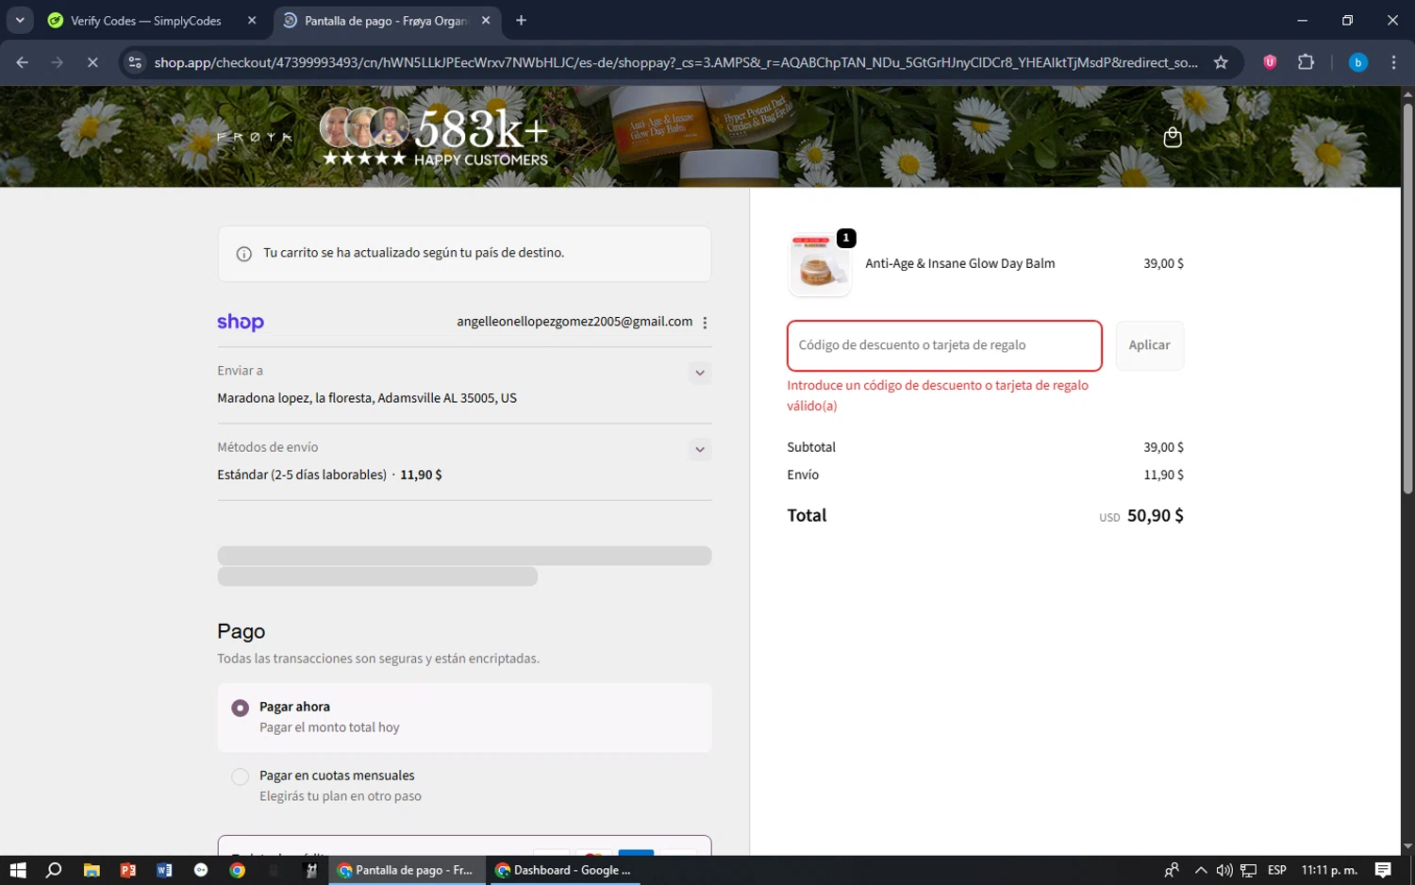View site information icon in address bar
1415x885 pixels.
[135, 62]
